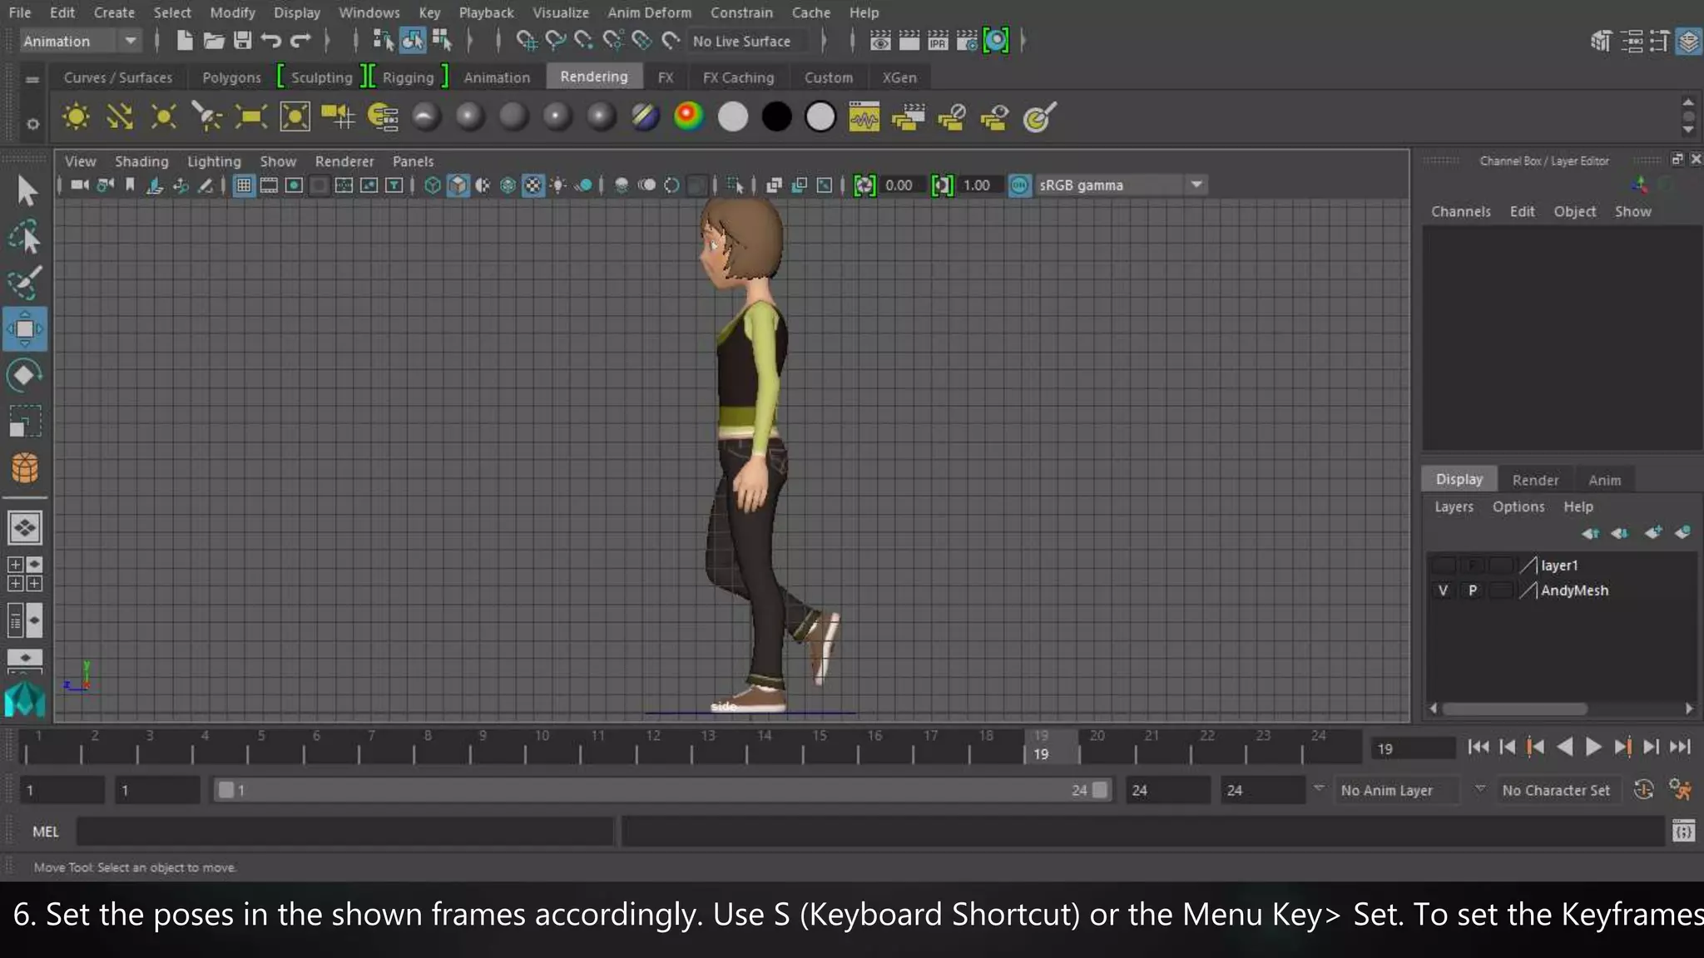Click the Ambient light shelf icon

76,117
